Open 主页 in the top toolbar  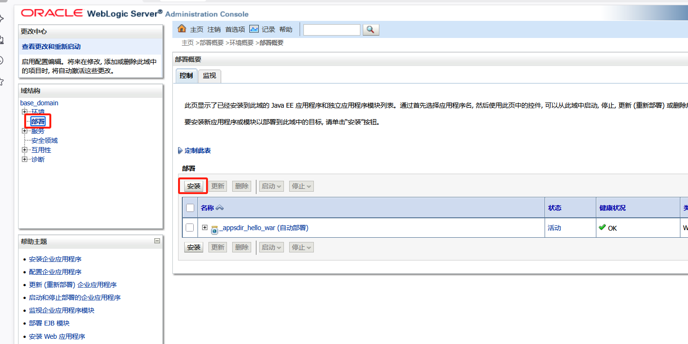(x=197, y=29)
